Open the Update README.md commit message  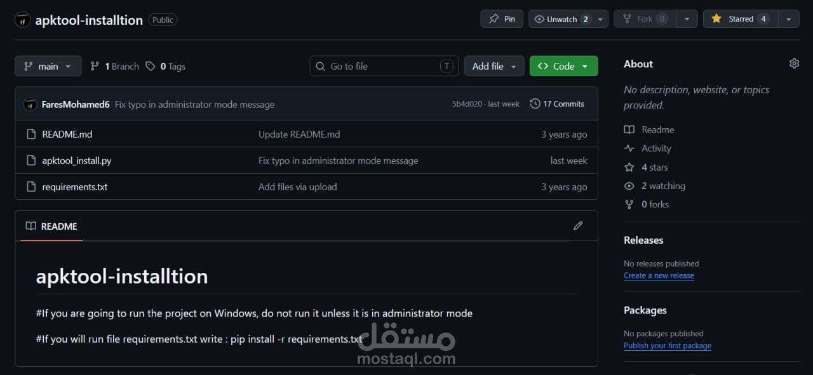point(299,134)
